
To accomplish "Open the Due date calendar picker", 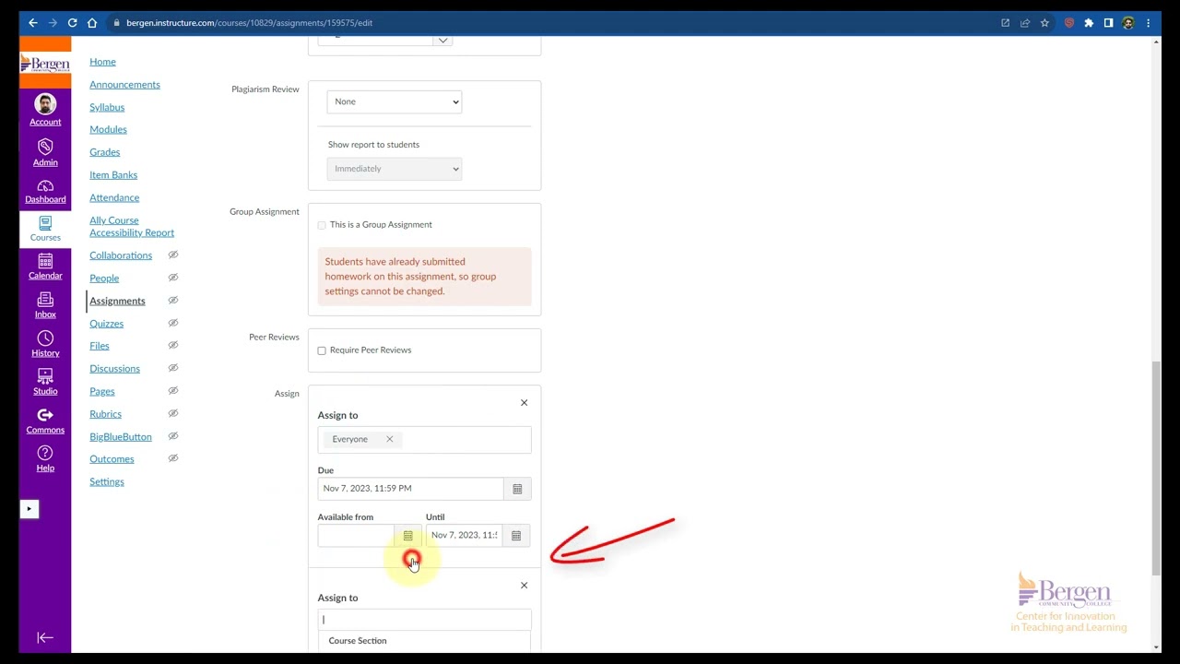I will pos(517,489).
